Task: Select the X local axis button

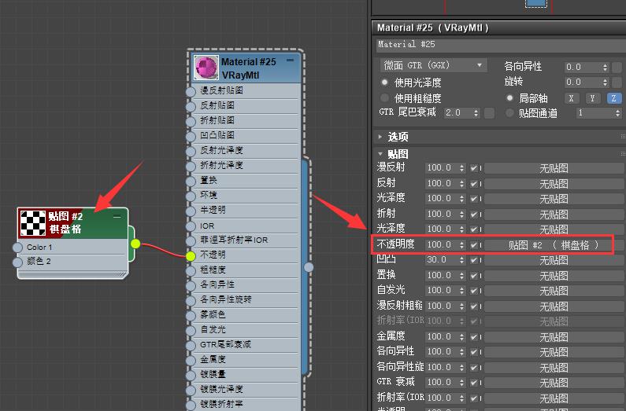Action: point(572,98)
